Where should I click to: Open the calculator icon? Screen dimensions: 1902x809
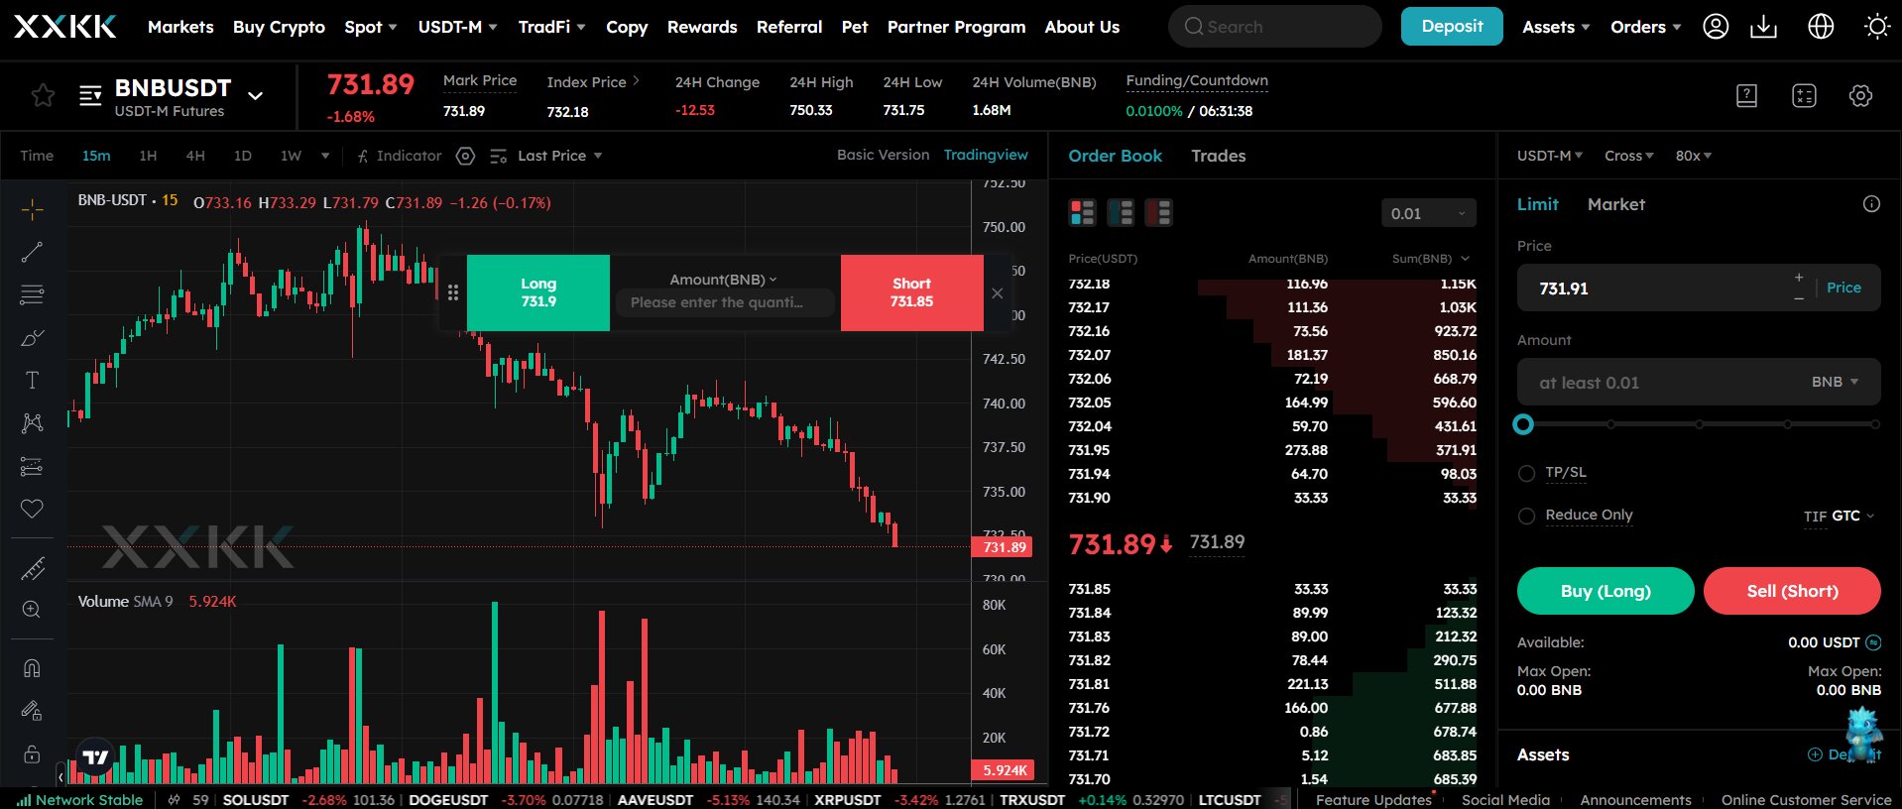click(x=1804, y=95)
